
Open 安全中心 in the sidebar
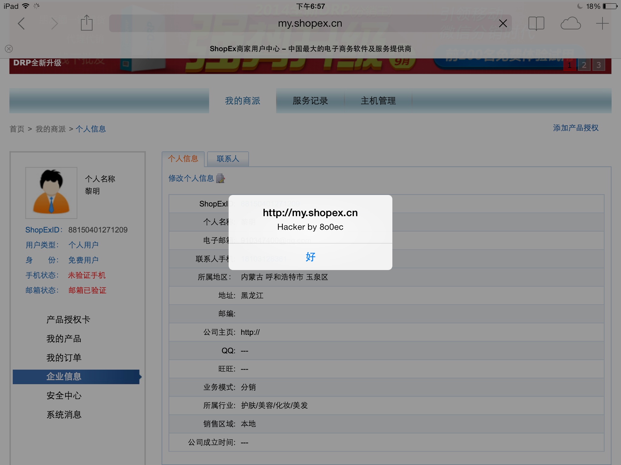[64, 396]
